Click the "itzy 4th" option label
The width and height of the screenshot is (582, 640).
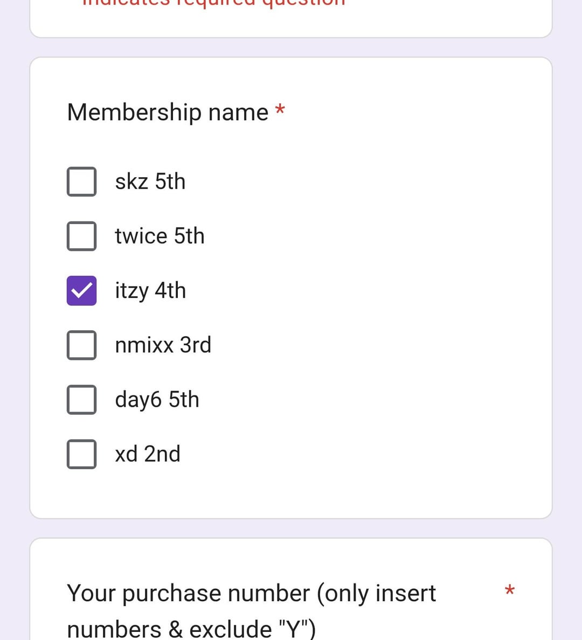point(150,291)
